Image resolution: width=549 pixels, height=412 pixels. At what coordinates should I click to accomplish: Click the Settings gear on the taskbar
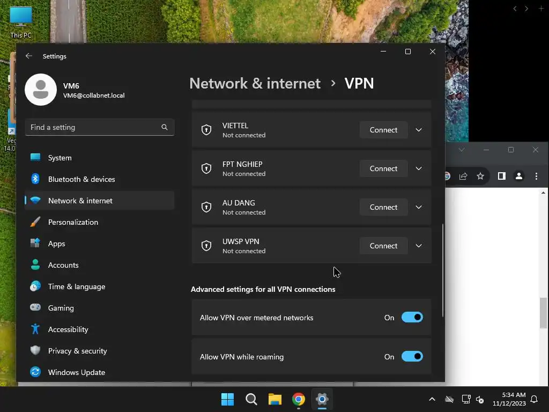click(322, 399)
